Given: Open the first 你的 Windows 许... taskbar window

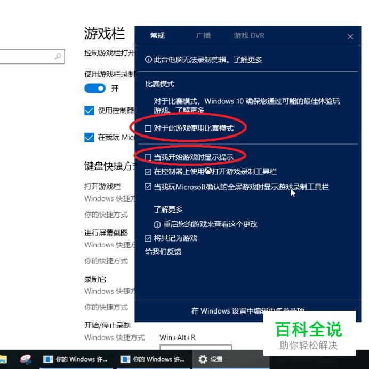Looking at the screenshot, I should pos(75,359).
